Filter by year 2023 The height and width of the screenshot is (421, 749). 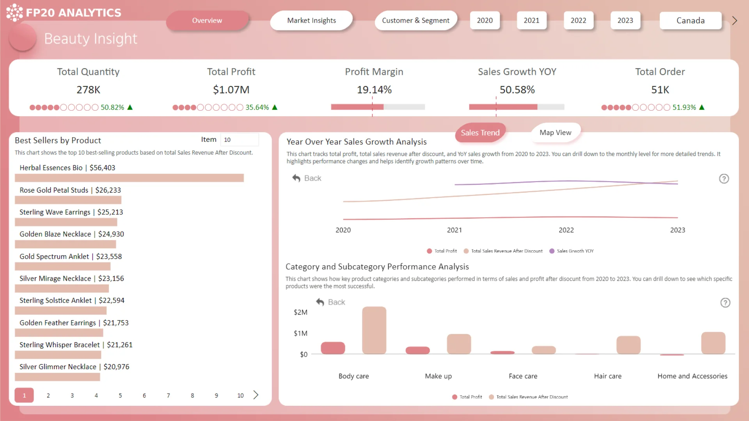tap(625, 20)
